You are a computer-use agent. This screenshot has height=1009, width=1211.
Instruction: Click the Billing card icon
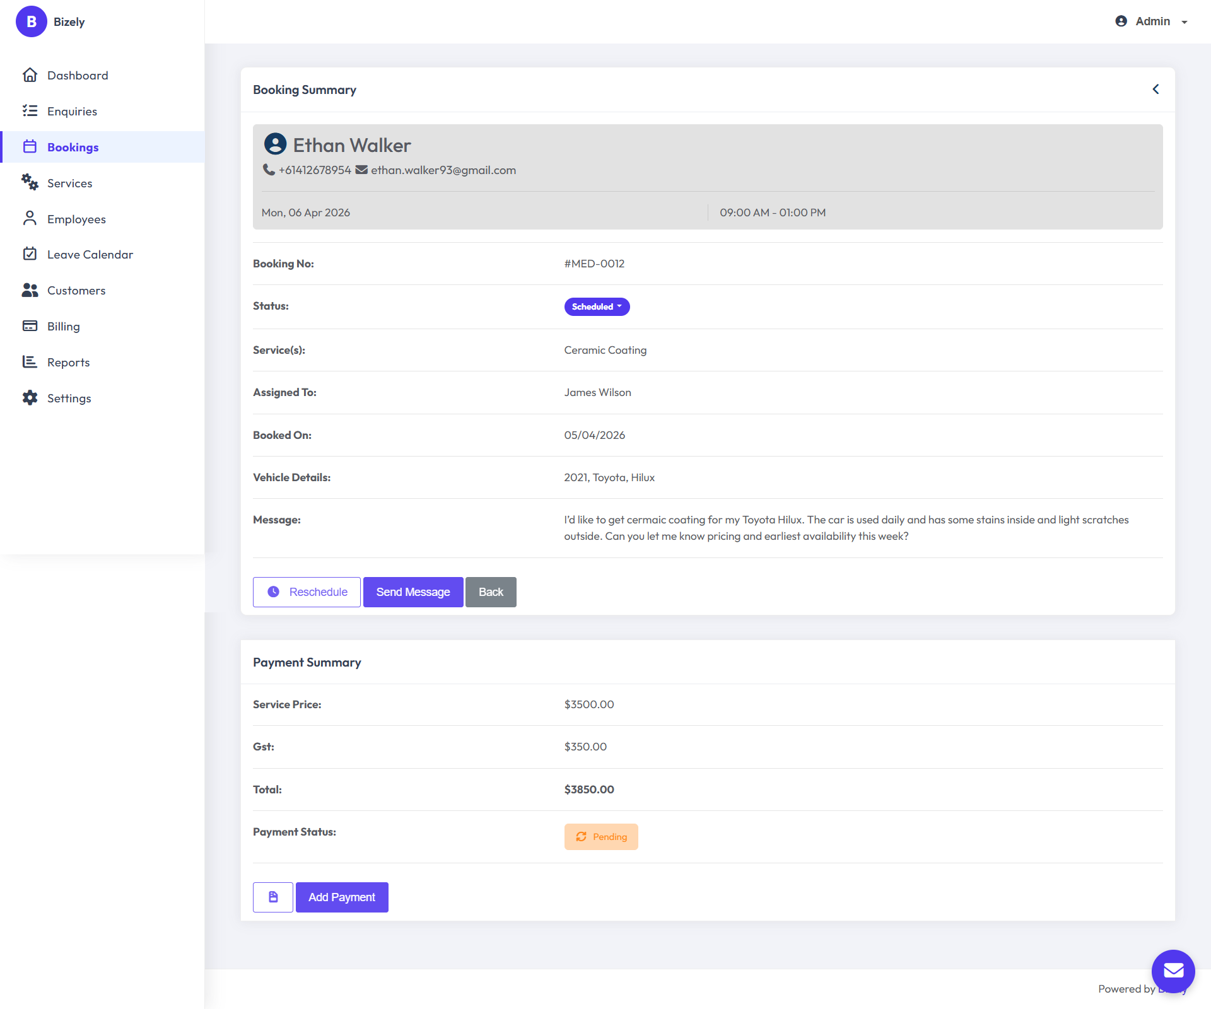click(x=30, y=326)
